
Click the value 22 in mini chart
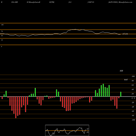pyautogui.click(x=88, y=129)
